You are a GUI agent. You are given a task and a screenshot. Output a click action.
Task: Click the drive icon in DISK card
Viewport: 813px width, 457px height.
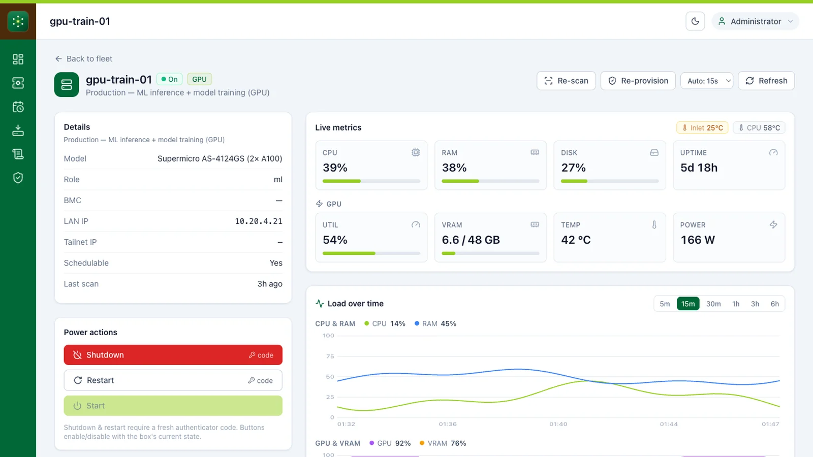coord(654,152)
